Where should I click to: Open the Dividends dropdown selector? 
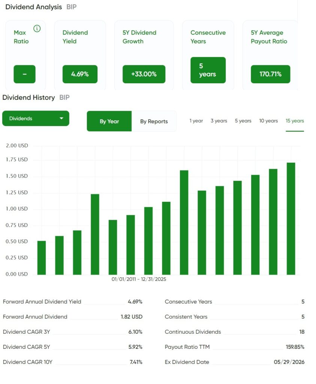[36, 118]
